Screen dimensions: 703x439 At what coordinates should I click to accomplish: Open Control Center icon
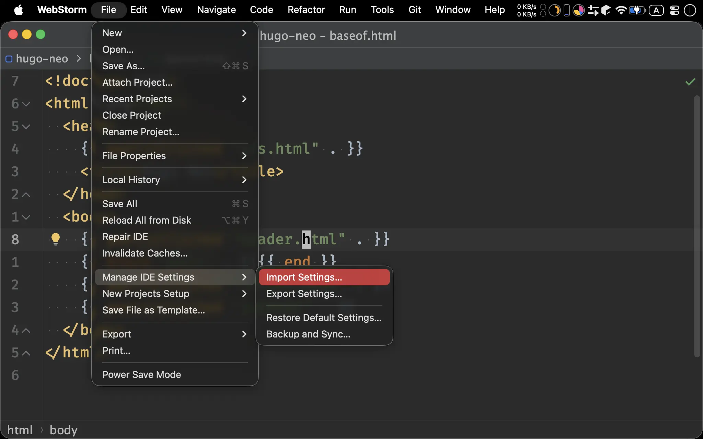pyautogui.click(x=675, y=10)
